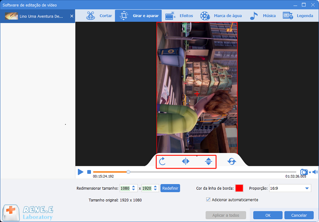
Task: Expand the snapshot options arrow
Action: tap(310, 173)
